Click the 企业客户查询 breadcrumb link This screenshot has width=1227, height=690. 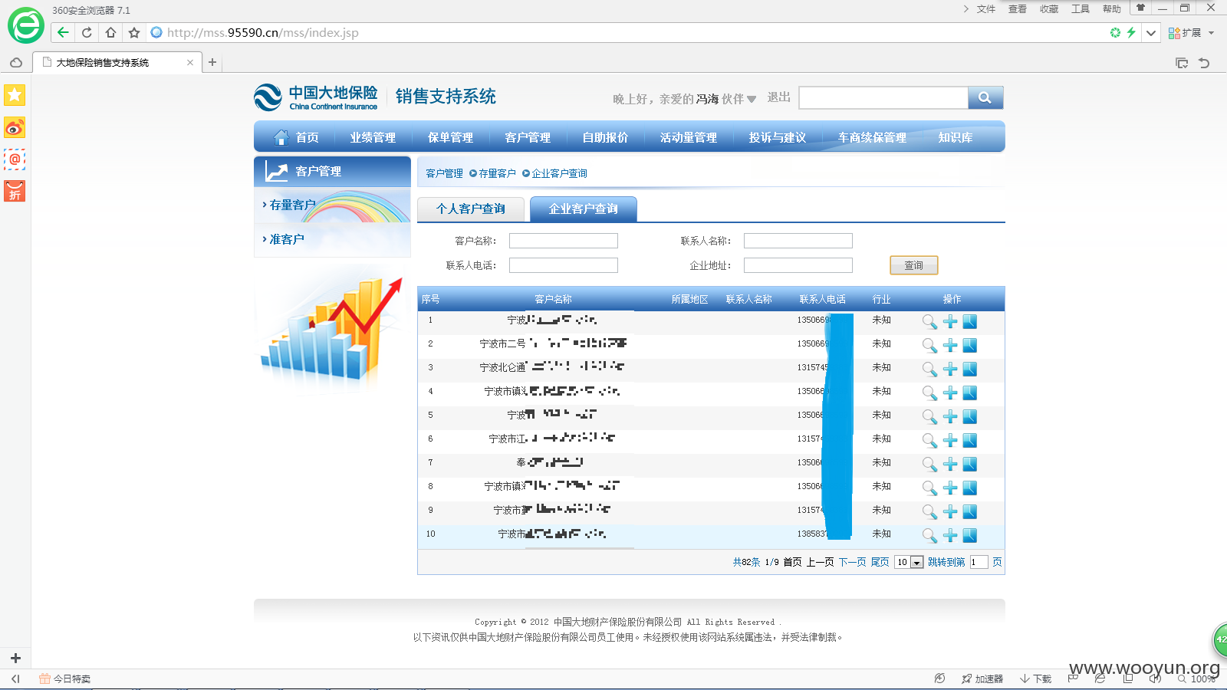559,173
